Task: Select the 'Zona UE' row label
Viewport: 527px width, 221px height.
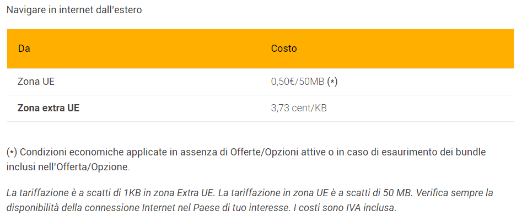Action: click(36, 82)
